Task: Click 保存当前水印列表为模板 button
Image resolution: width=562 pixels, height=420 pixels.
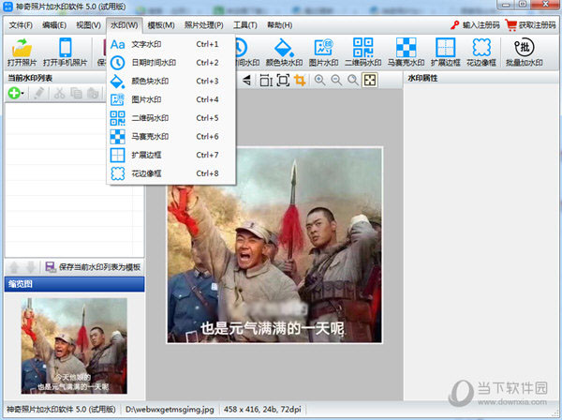Action: tap(93, 267)
